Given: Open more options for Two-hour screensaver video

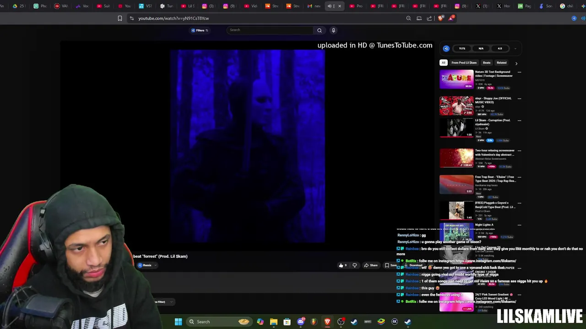Looking at the screenshot, I should 519,151.
